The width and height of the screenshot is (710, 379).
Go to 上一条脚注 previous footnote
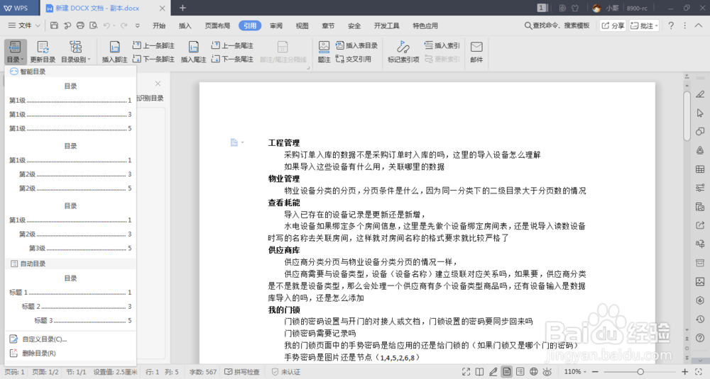coord(153,45)
